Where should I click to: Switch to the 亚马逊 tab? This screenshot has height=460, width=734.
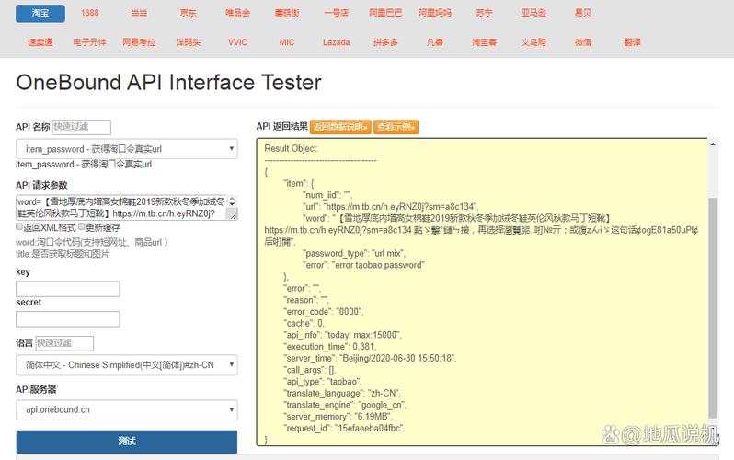pos(533,13)
